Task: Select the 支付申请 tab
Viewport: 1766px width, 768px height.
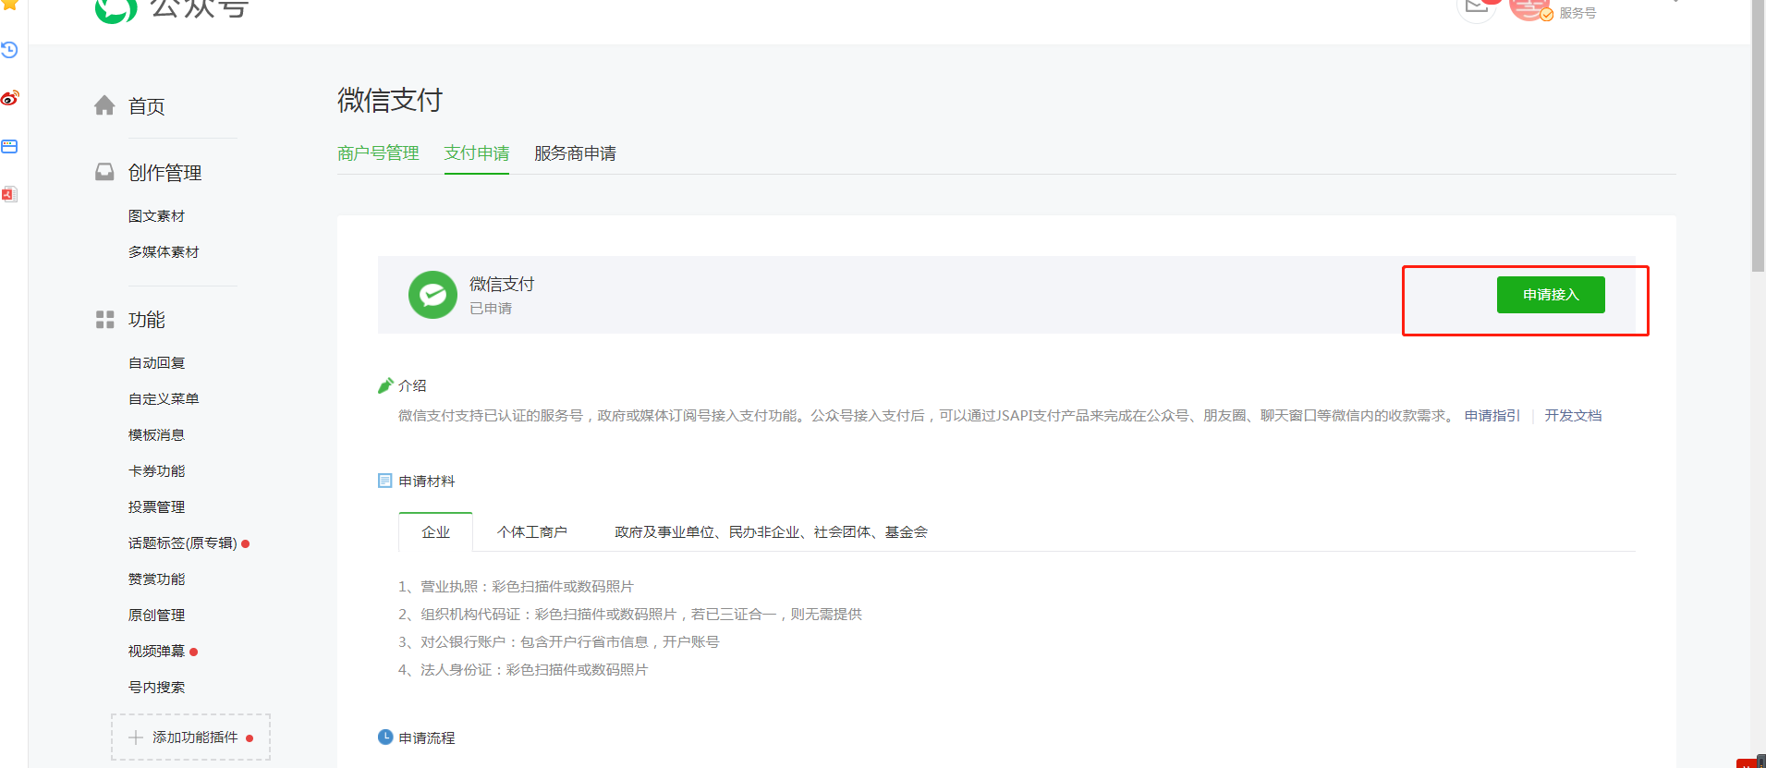Action: 477,153
